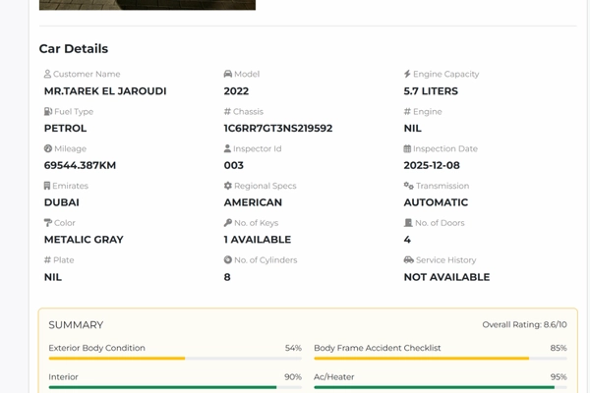Click the Transmission gears icon
This screenshot has height=393, width=590.
[408, 186]
